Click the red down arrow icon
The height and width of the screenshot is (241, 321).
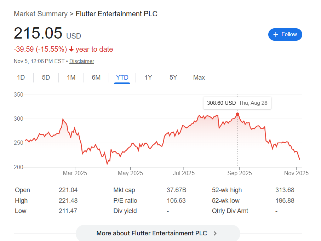pyautogui.click(x=71, y=49)
